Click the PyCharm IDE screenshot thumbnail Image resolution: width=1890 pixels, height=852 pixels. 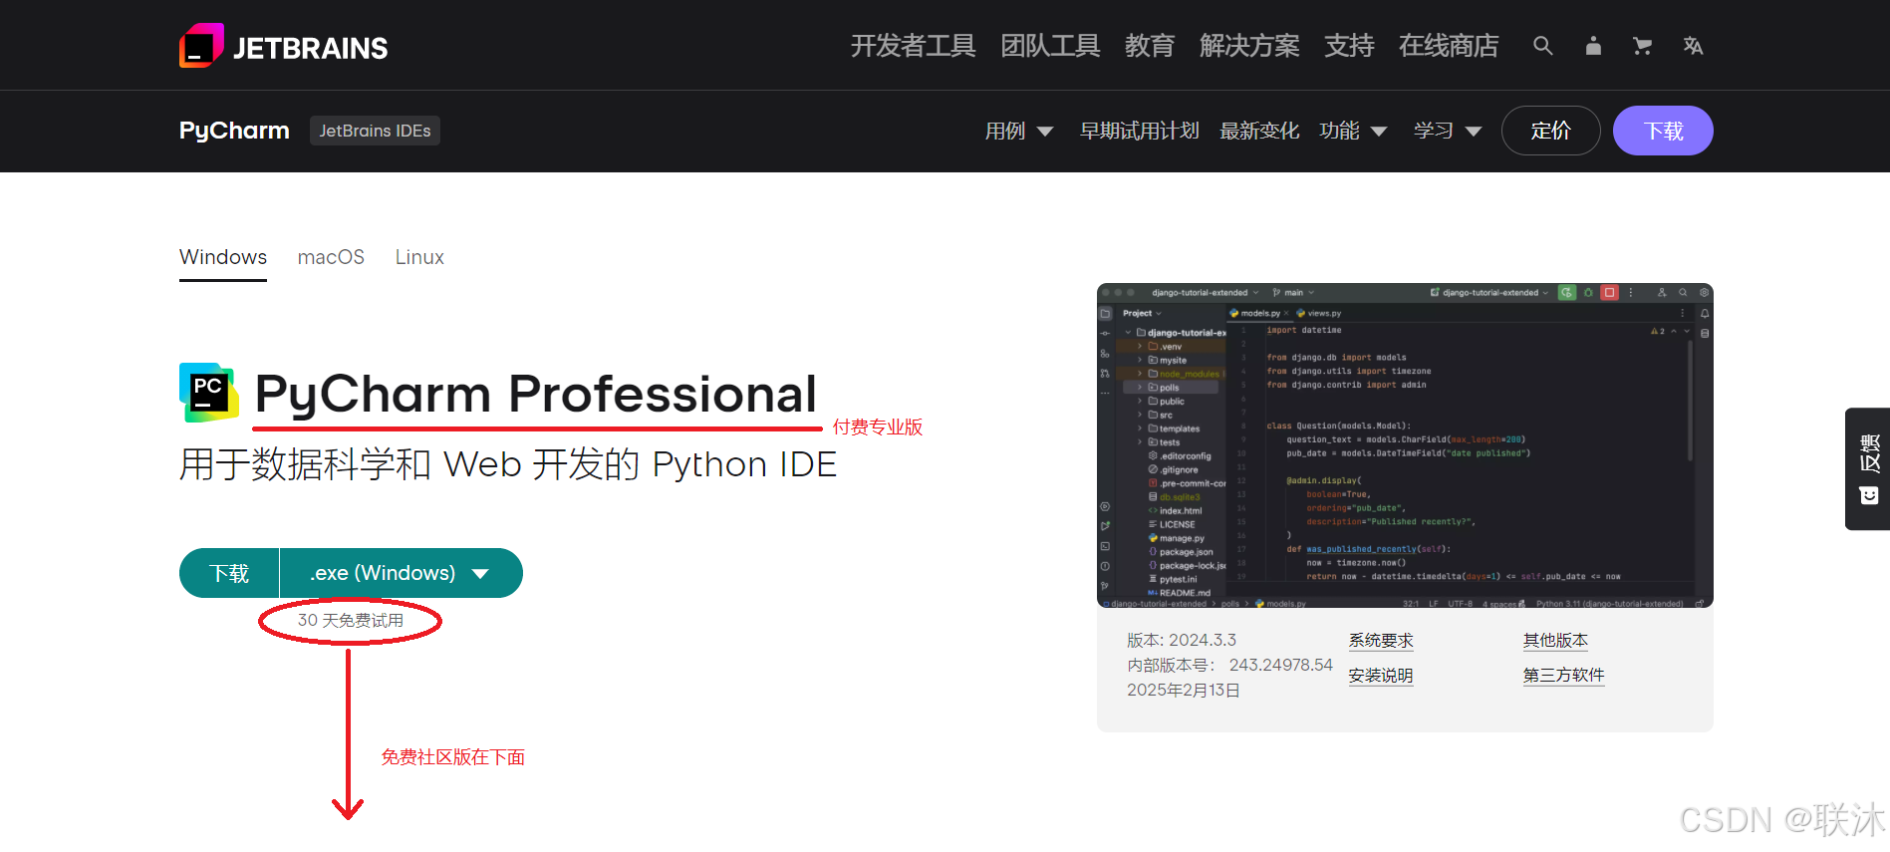point(1405,445)
